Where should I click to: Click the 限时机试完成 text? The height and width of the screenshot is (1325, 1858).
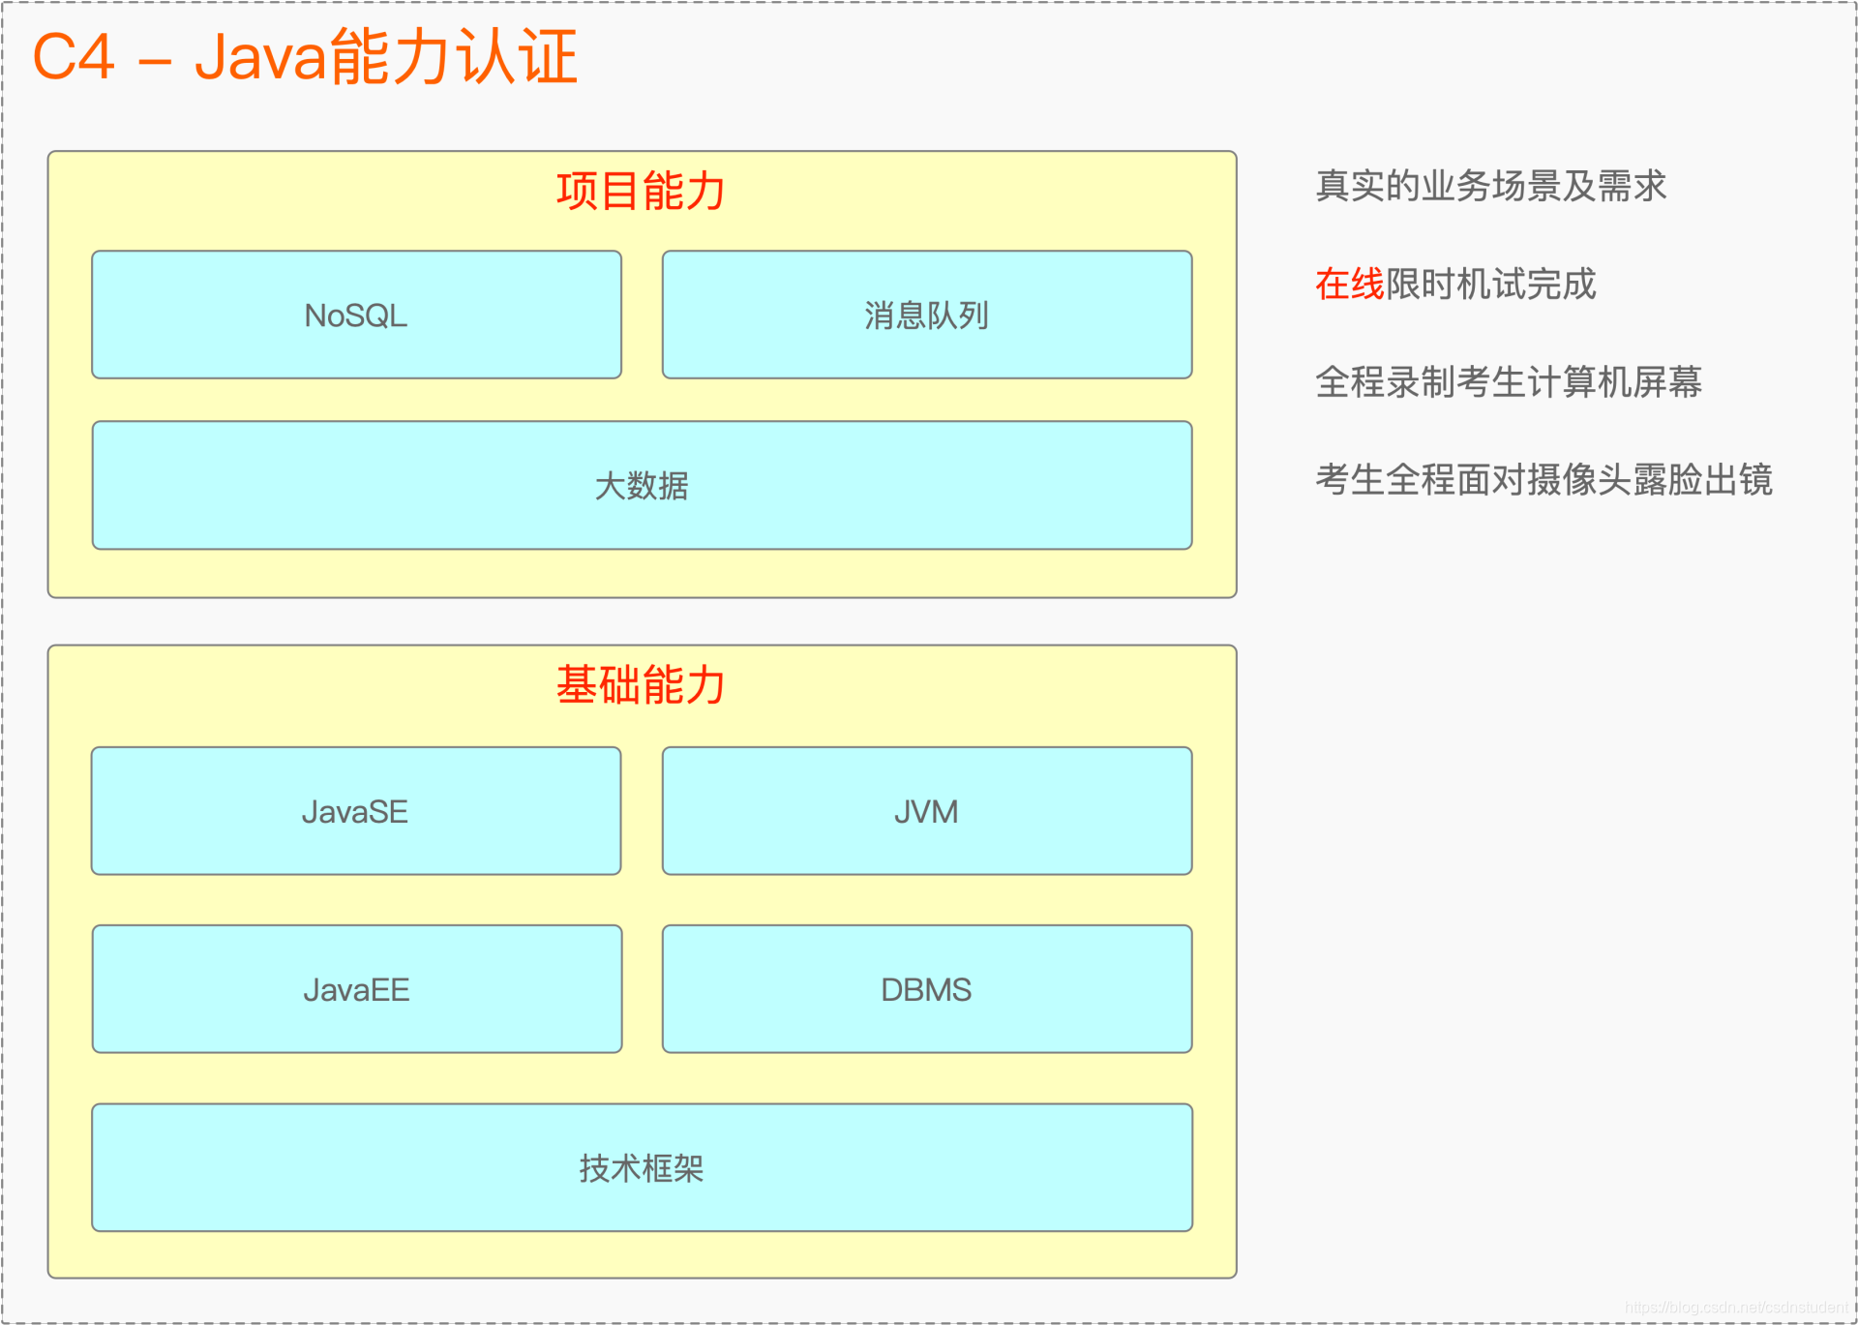pos(1490,285)
